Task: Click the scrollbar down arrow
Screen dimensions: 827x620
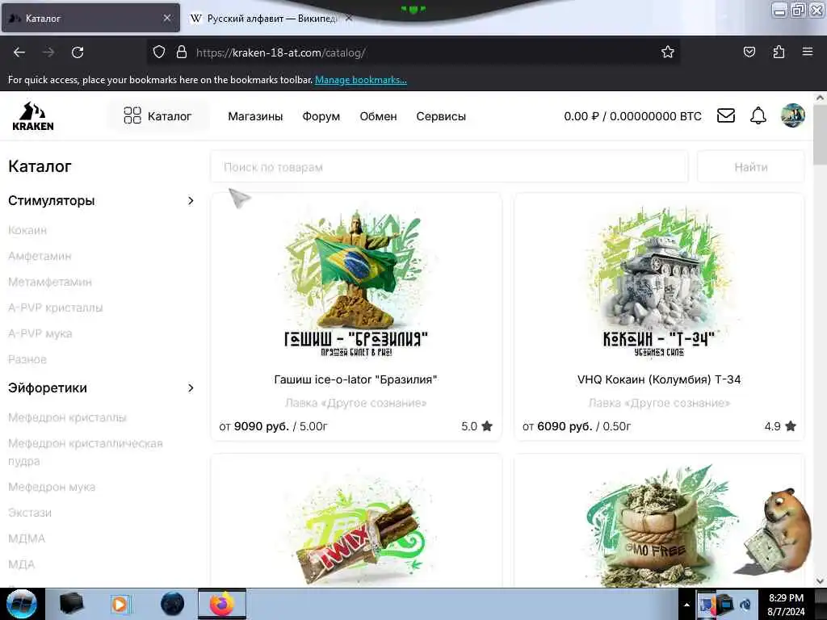Action: (x=820, y=581)
